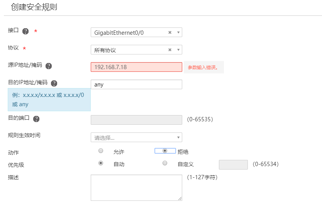Click the source IP field containing 192.168.7.18
Screen dimensions: 322x207
click(x=136, y=67)
